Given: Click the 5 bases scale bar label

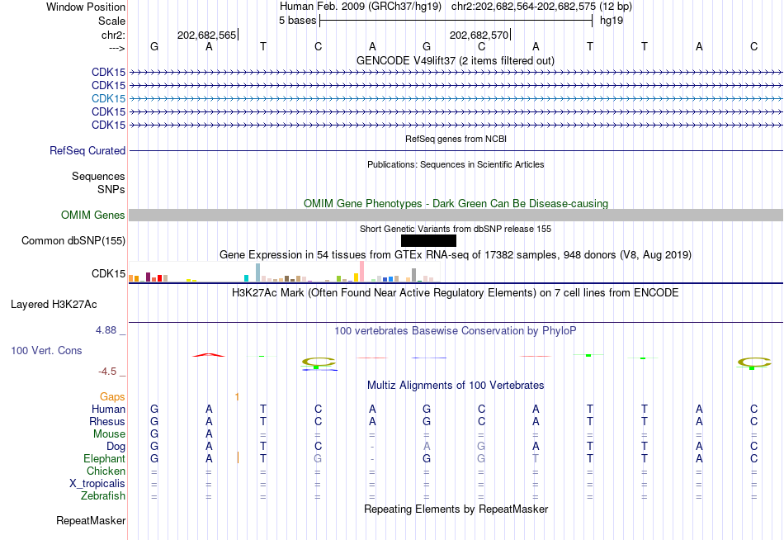Looking at the screenshot, I should click(x=297, y=21).
